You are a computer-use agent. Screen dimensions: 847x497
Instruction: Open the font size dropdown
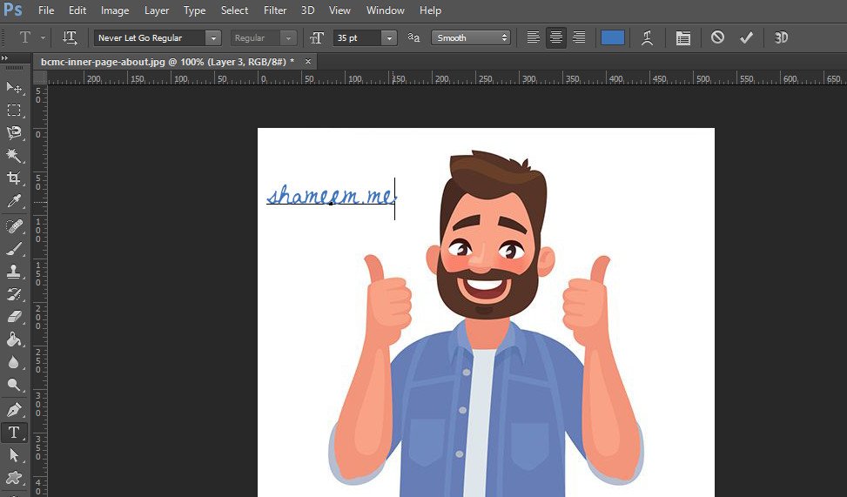click(388, 38)
